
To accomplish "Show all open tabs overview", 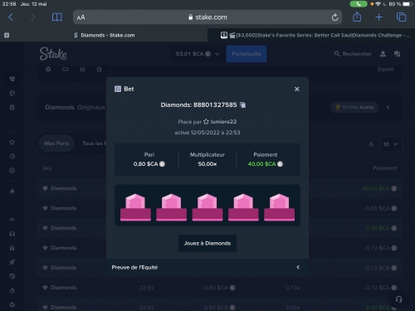I will point(401,17).
